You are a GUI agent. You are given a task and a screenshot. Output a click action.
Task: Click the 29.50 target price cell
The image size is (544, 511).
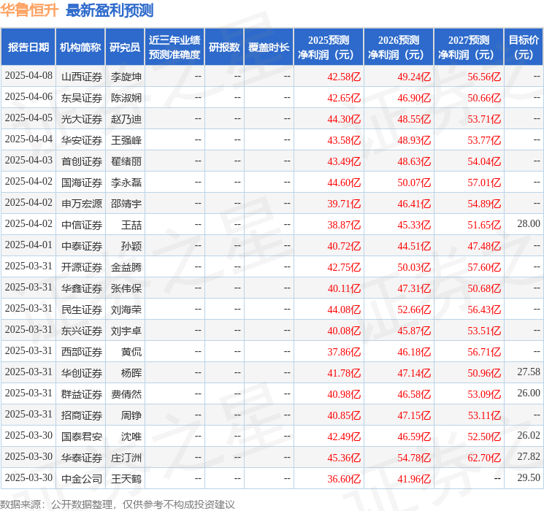click(x=529, y=479)
